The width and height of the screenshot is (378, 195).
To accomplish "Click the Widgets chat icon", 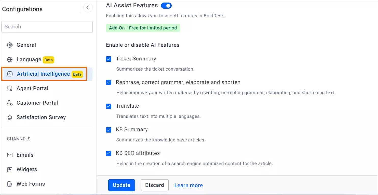I will [10, 169].
